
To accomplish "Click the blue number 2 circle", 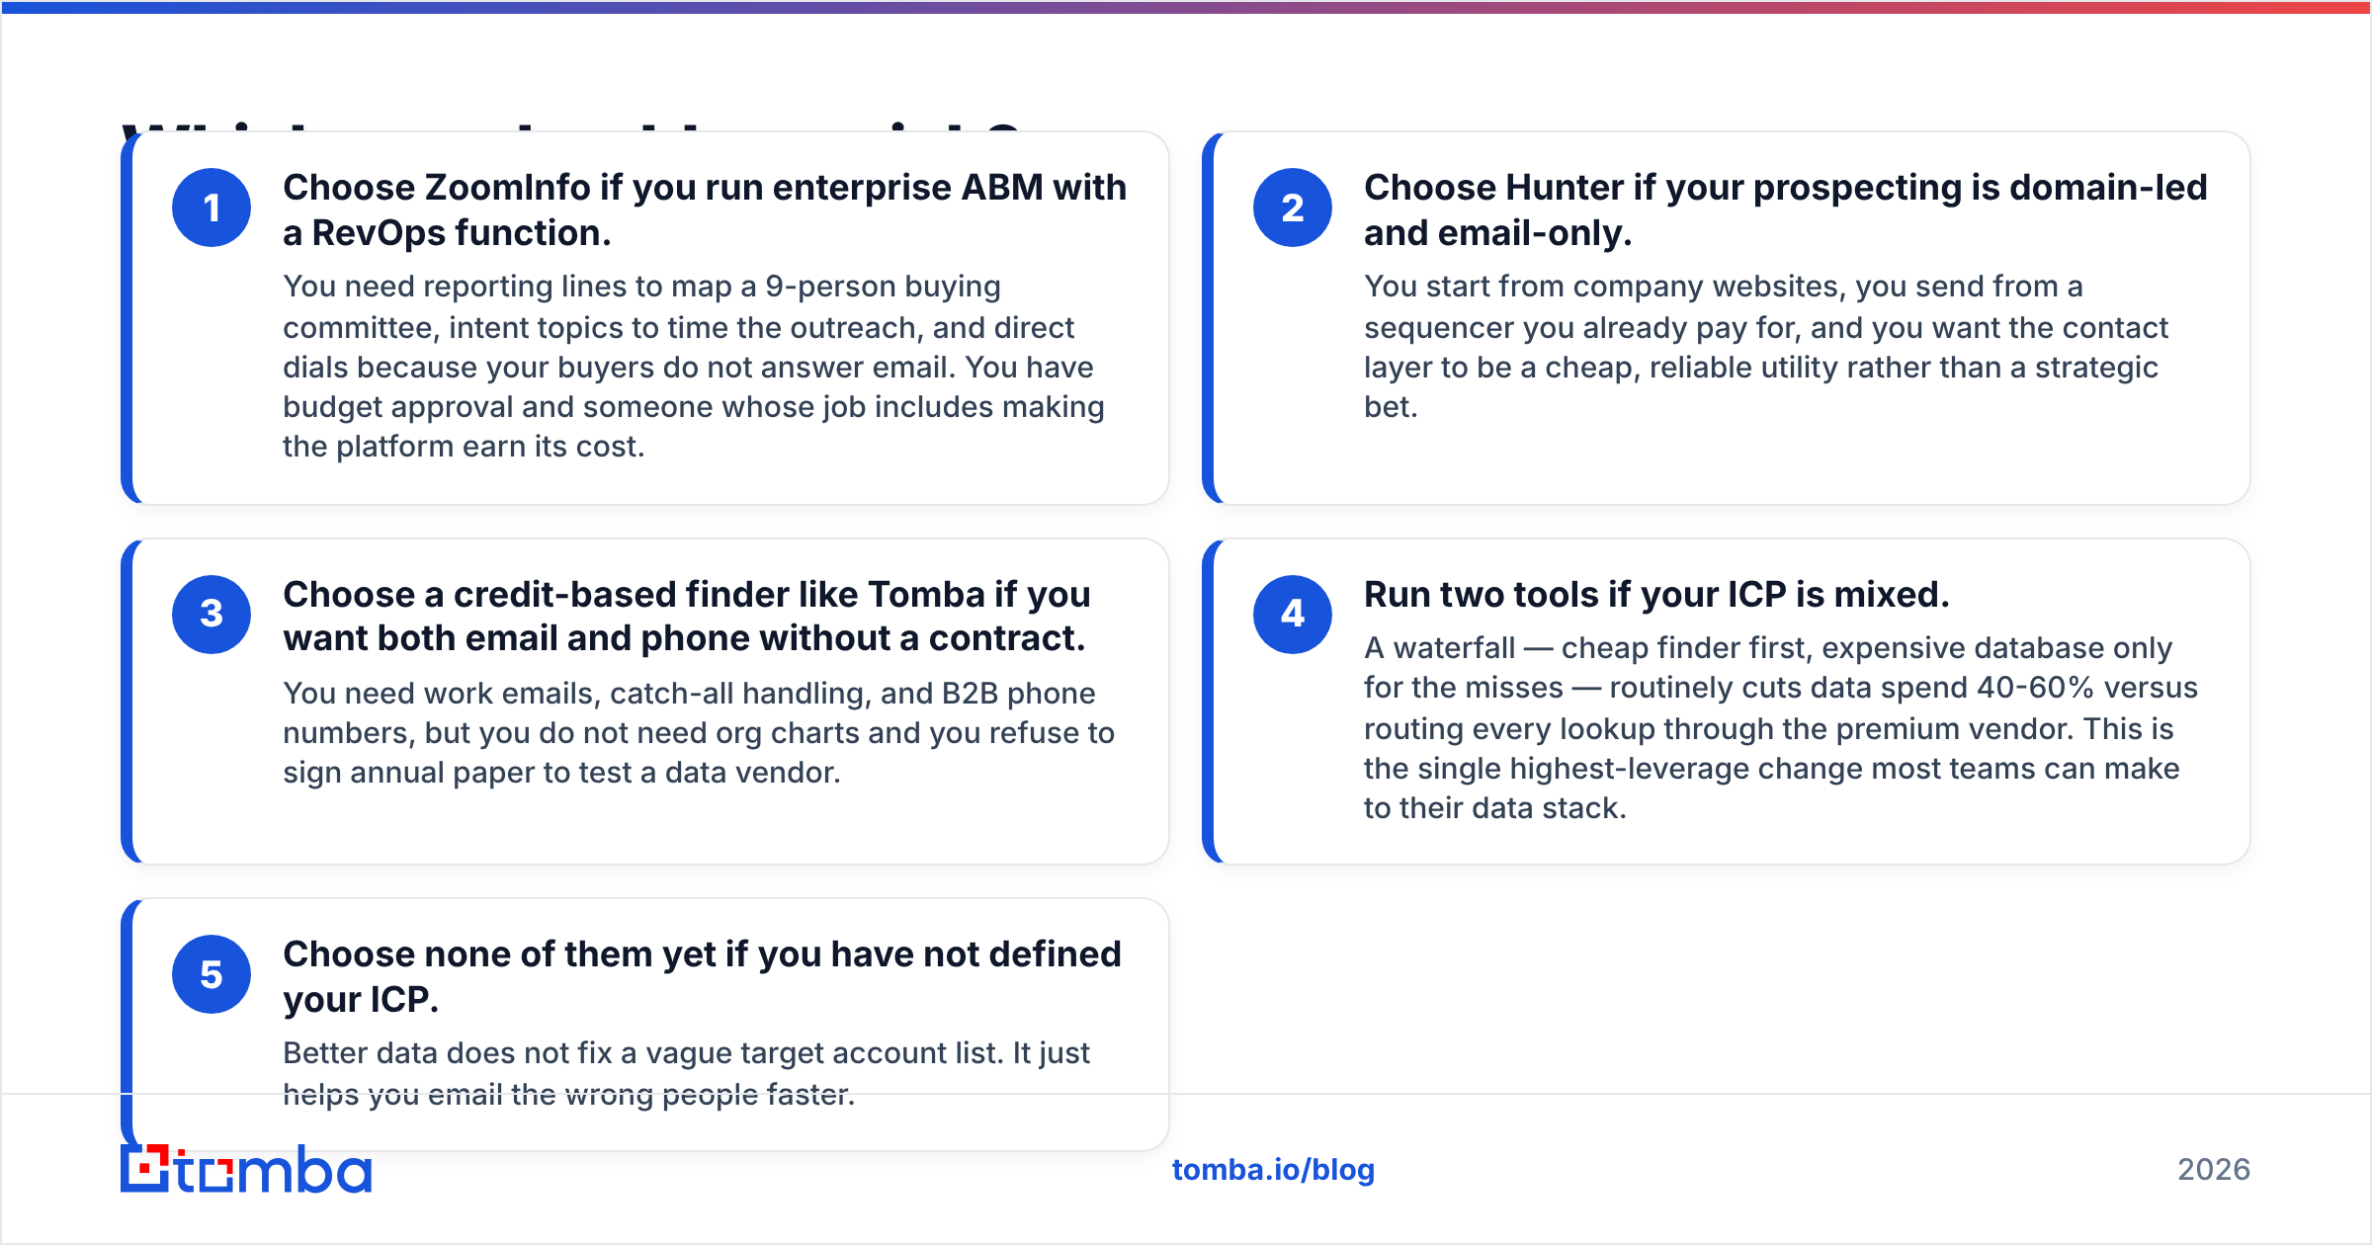I will click(x=1293, y=207).
